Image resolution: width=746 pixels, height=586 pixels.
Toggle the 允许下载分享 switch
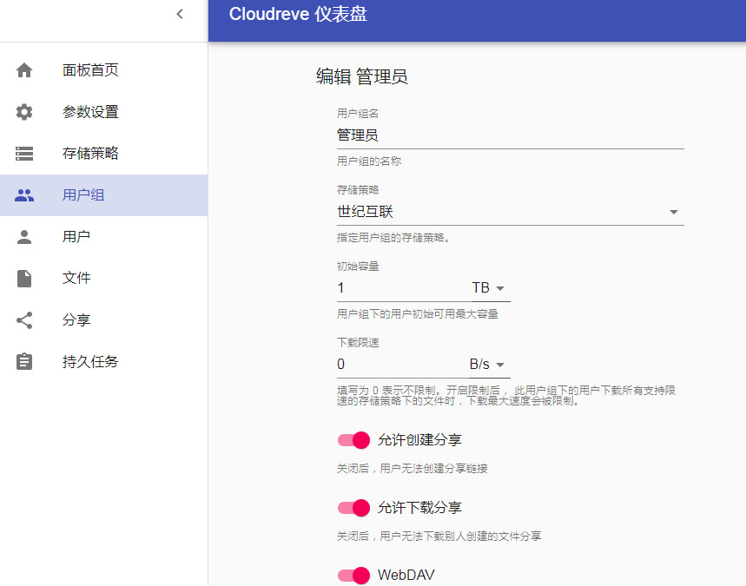click(353, 508)
